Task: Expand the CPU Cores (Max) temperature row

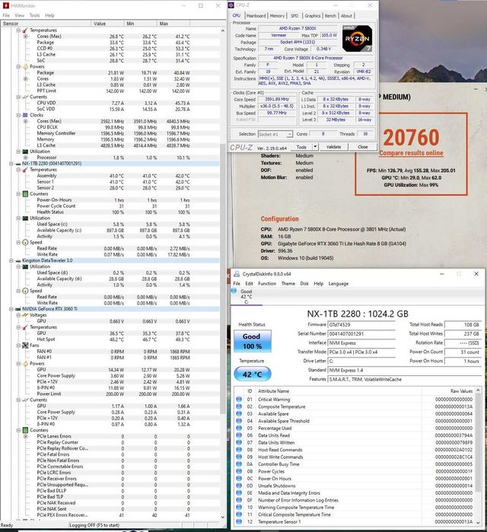Action: (25, 37)
